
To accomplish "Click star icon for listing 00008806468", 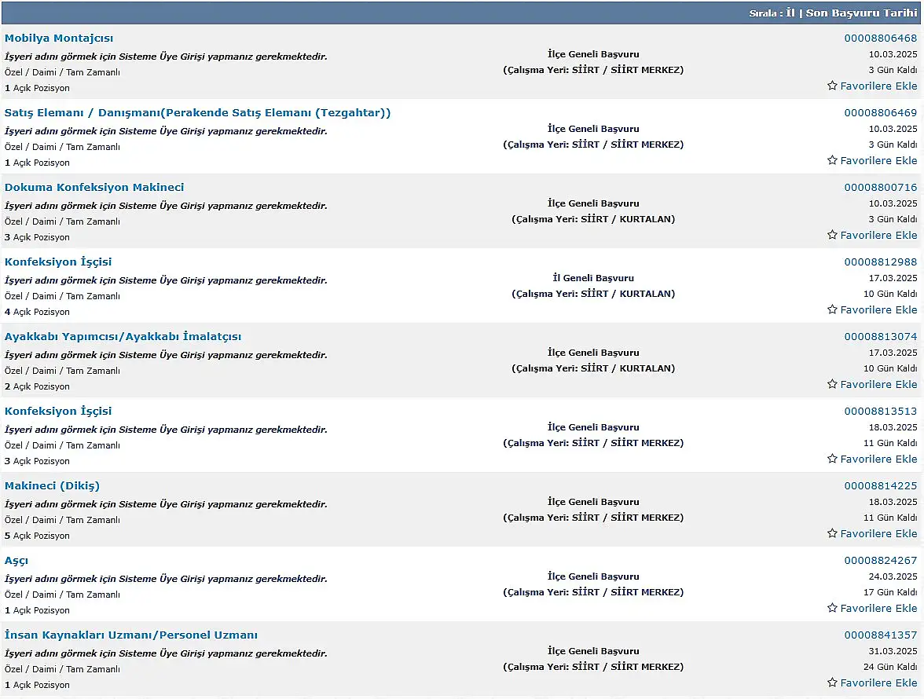I will (832, 86).
